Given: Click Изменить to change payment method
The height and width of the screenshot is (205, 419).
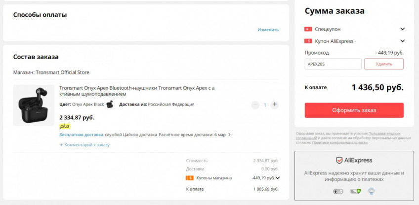Looking at the screenshot, I should 268,30.
